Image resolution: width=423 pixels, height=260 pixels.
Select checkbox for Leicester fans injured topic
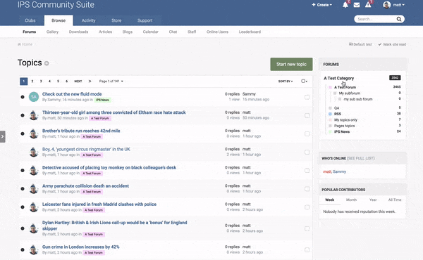click(307, 207)
